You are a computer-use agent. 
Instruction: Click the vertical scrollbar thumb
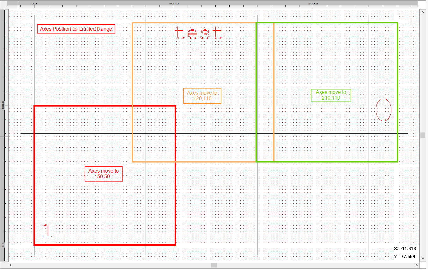point(423,135)
